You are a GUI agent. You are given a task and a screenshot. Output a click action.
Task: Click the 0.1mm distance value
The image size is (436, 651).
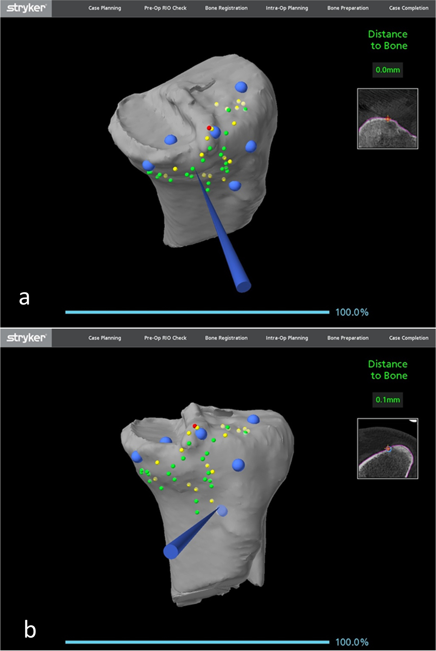(x=388, y=400)
